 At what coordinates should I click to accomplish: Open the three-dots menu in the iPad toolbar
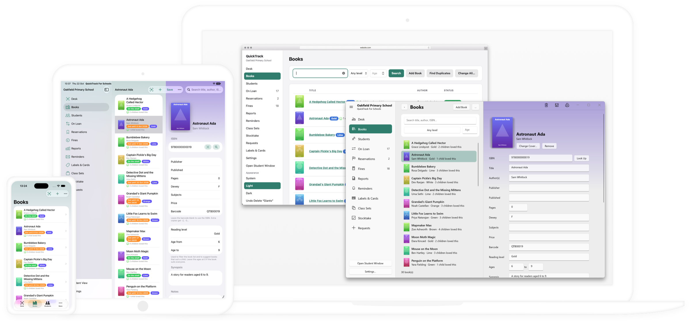179,90
